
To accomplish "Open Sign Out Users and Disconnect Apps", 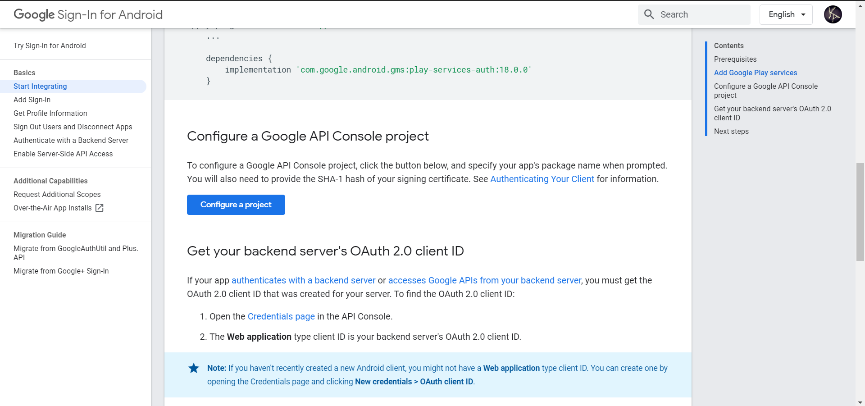I will click(73, 127).
